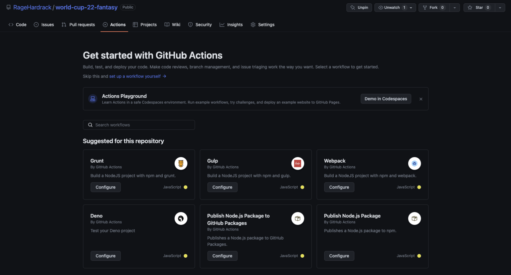Click the Gulp workflow logo
Image resolution: width=511 pixels, height=275 pixels.
298,163
